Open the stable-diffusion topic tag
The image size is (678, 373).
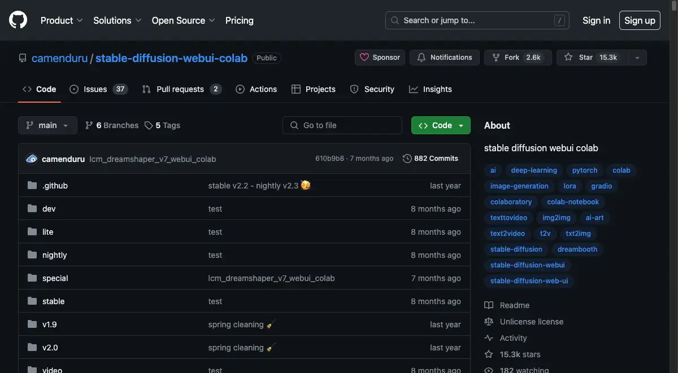pyautogui.click(x=516, y=249)
